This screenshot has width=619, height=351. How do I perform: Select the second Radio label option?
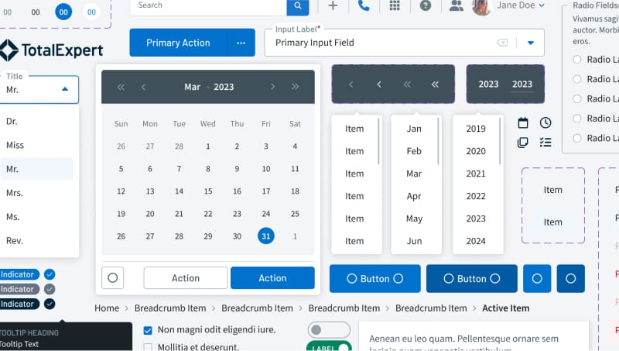coord(576,79)
